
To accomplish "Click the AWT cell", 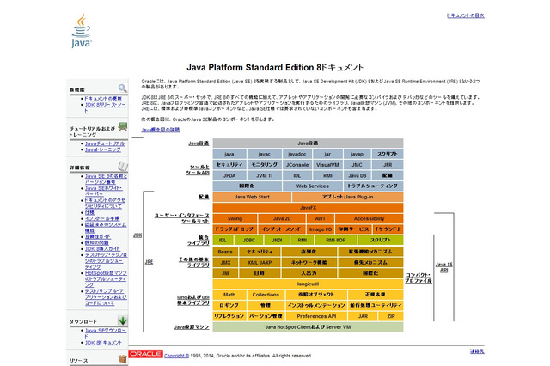I will point(321,219).
